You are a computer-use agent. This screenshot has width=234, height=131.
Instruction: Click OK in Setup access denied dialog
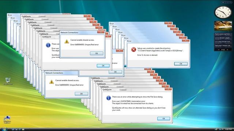click(x=181, y=64)
